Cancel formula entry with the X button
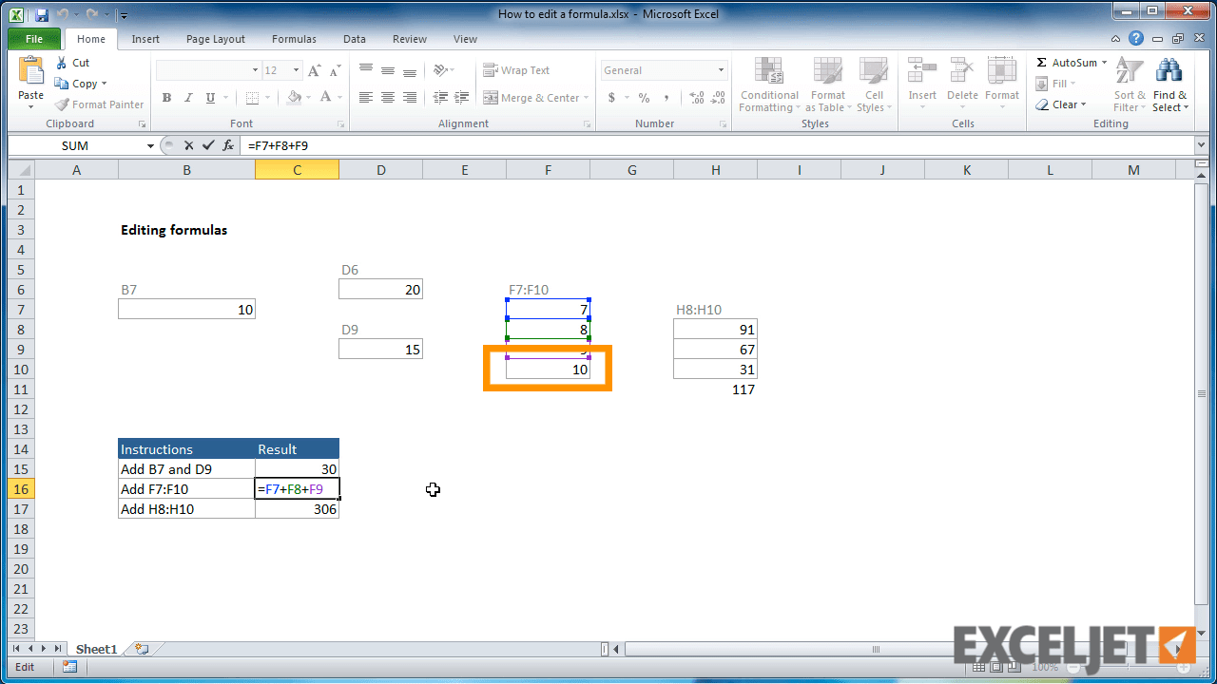Viewport: 1217px width, 684px height. 190,145
